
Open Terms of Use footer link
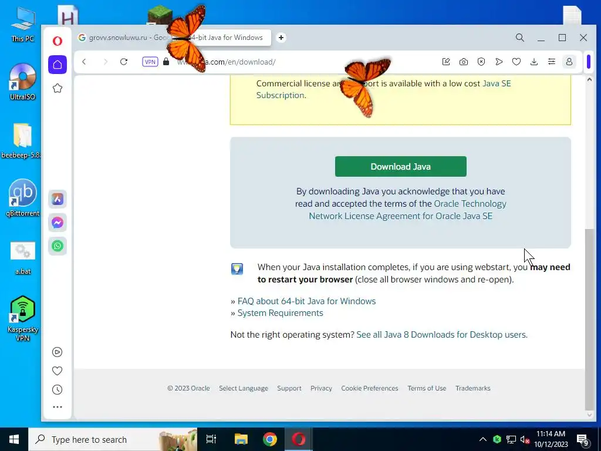click(x=427, y=388)
